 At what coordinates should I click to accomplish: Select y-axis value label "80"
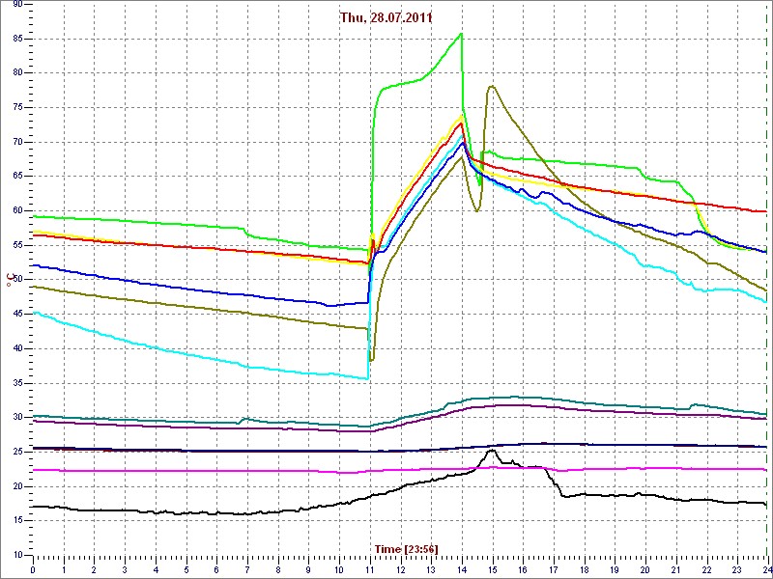[x=17, y=73]
